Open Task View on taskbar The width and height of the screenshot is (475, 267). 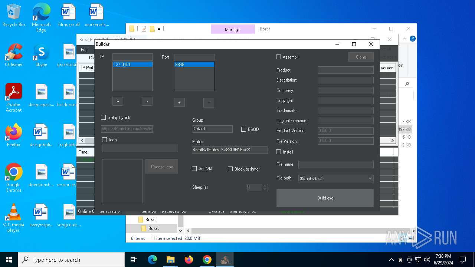pyautogui.click(x=134, y=260)
